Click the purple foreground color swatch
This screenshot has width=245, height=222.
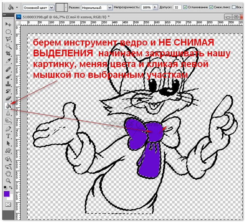pyautogui.click(x=6, y=194)
